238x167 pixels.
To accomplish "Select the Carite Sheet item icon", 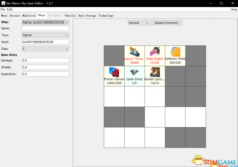I will (135, 72).
